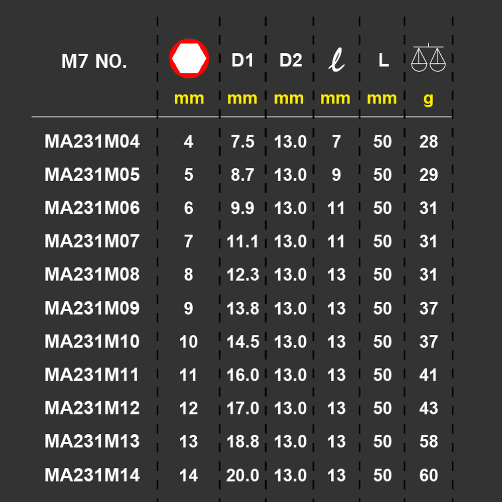Viewport: 502px width, 502px height.
Task: Select model number MA231M10
Action: tap(92, 341)
